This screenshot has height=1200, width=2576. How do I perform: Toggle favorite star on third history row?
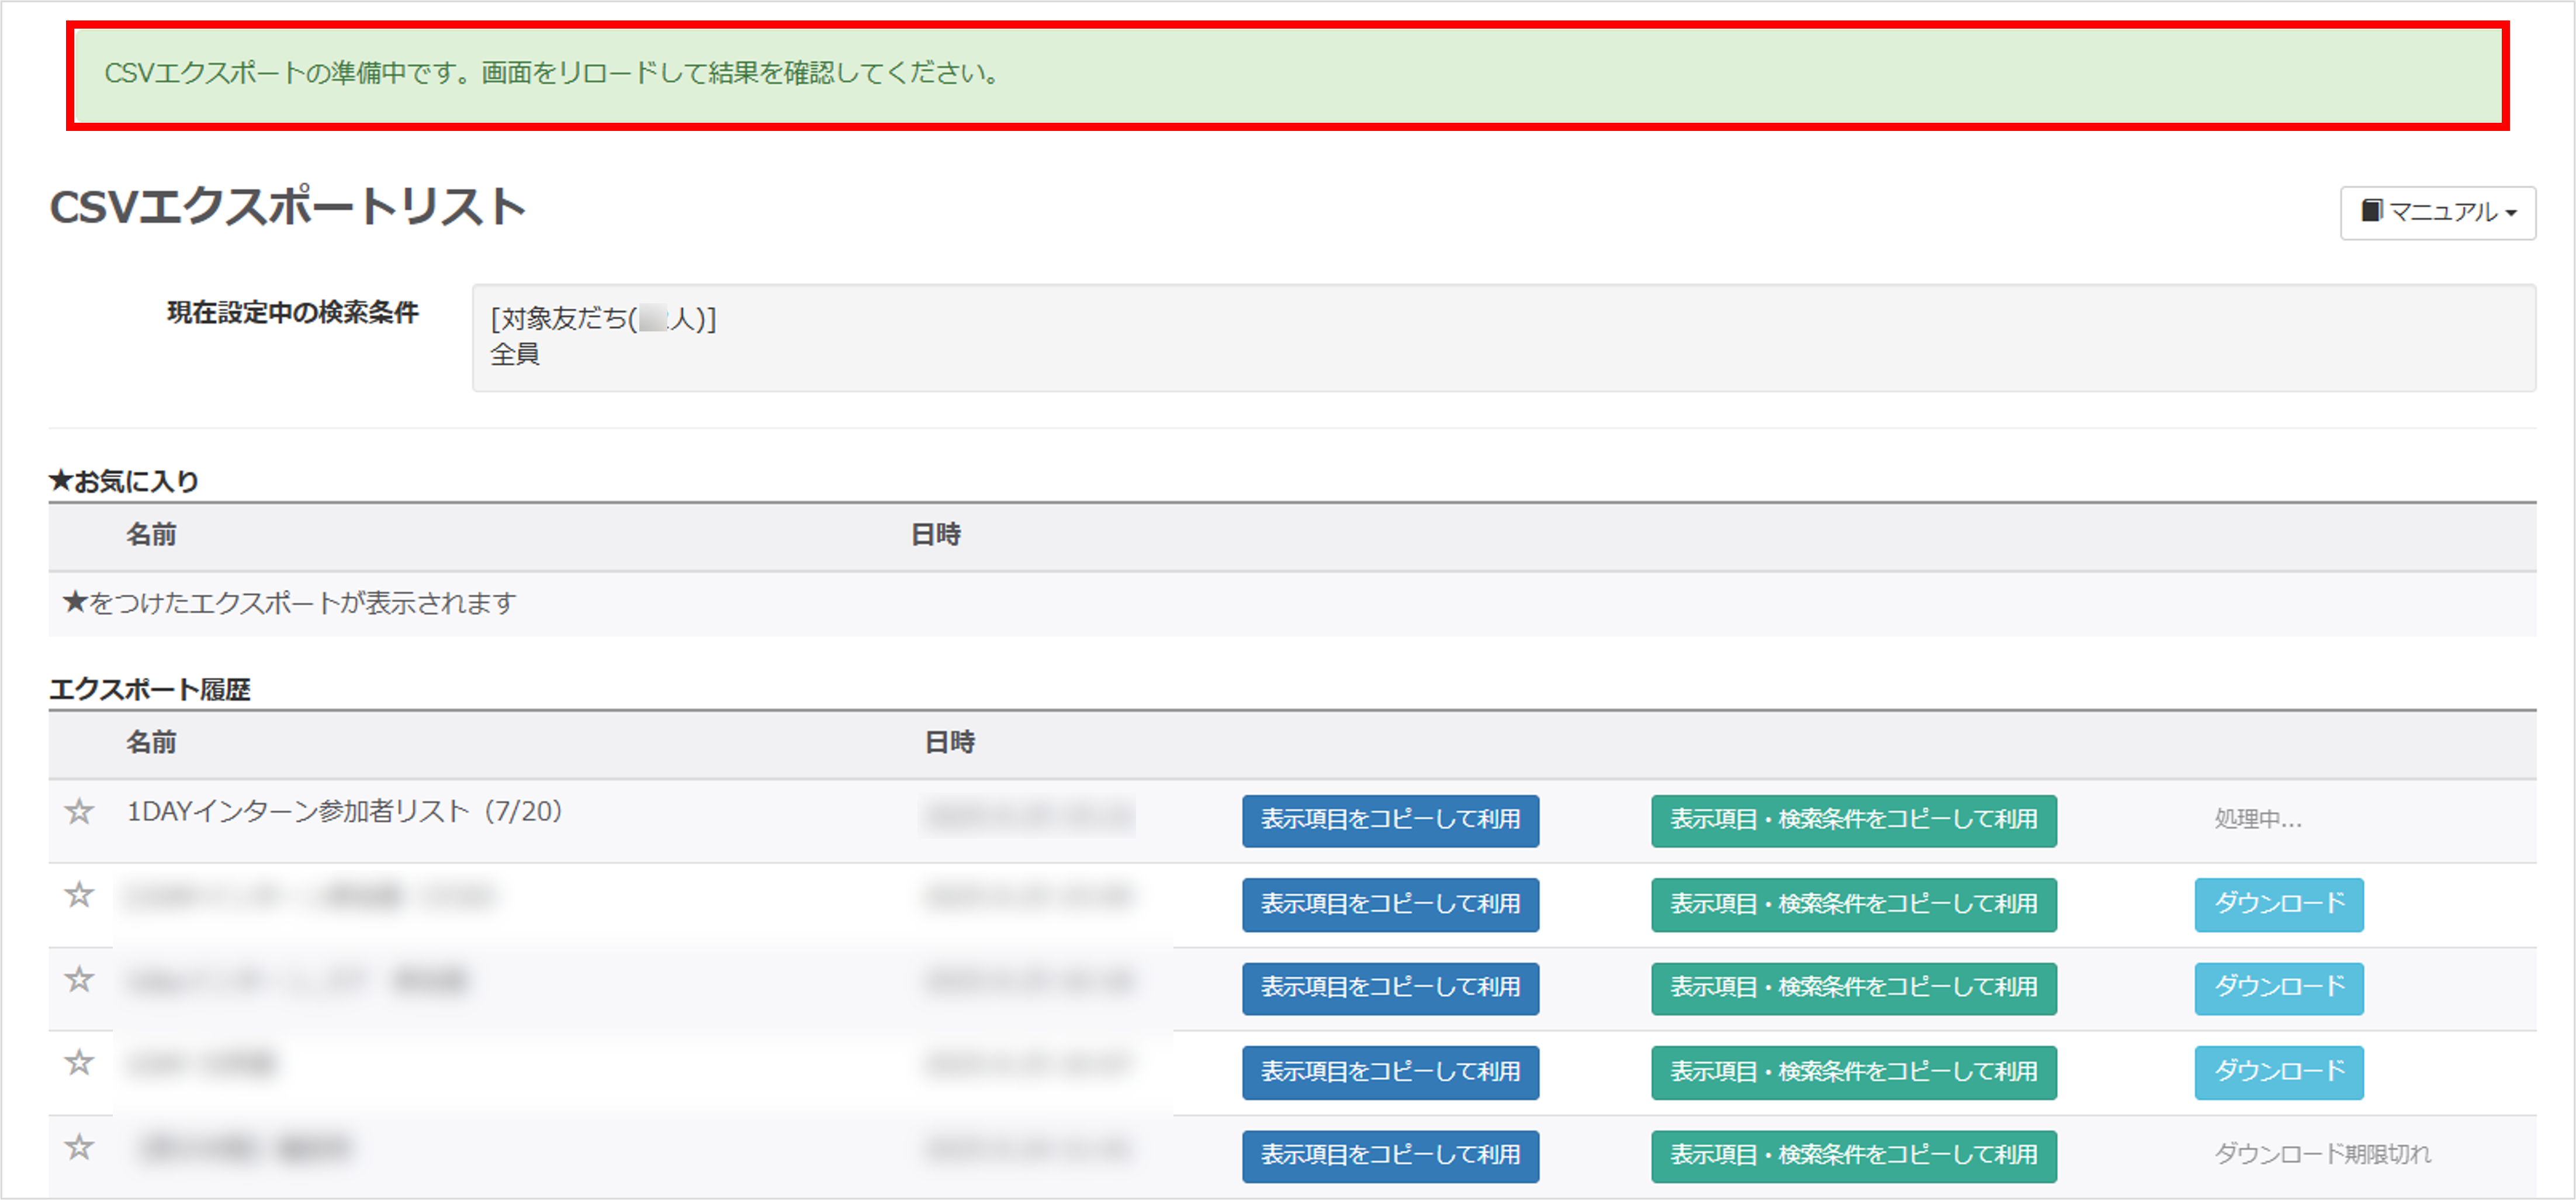coord(79,979)
